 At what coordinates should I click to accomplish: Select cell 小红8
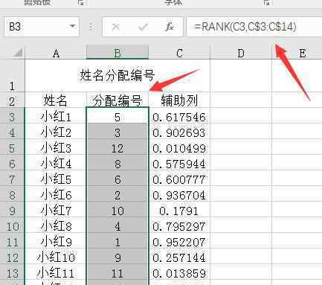coord(56,225)
